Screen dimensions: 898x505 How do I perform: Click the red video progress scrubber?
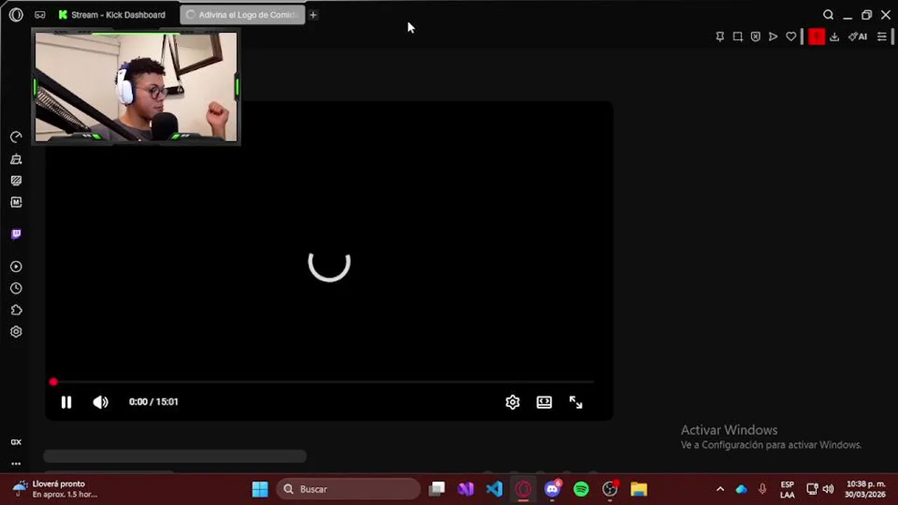point(53,382)
